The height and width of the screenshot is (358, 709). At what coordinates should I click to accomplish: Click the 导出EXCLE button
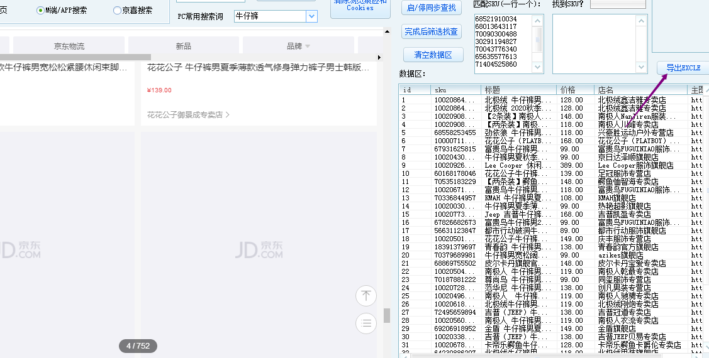click(x=683, y=68)
